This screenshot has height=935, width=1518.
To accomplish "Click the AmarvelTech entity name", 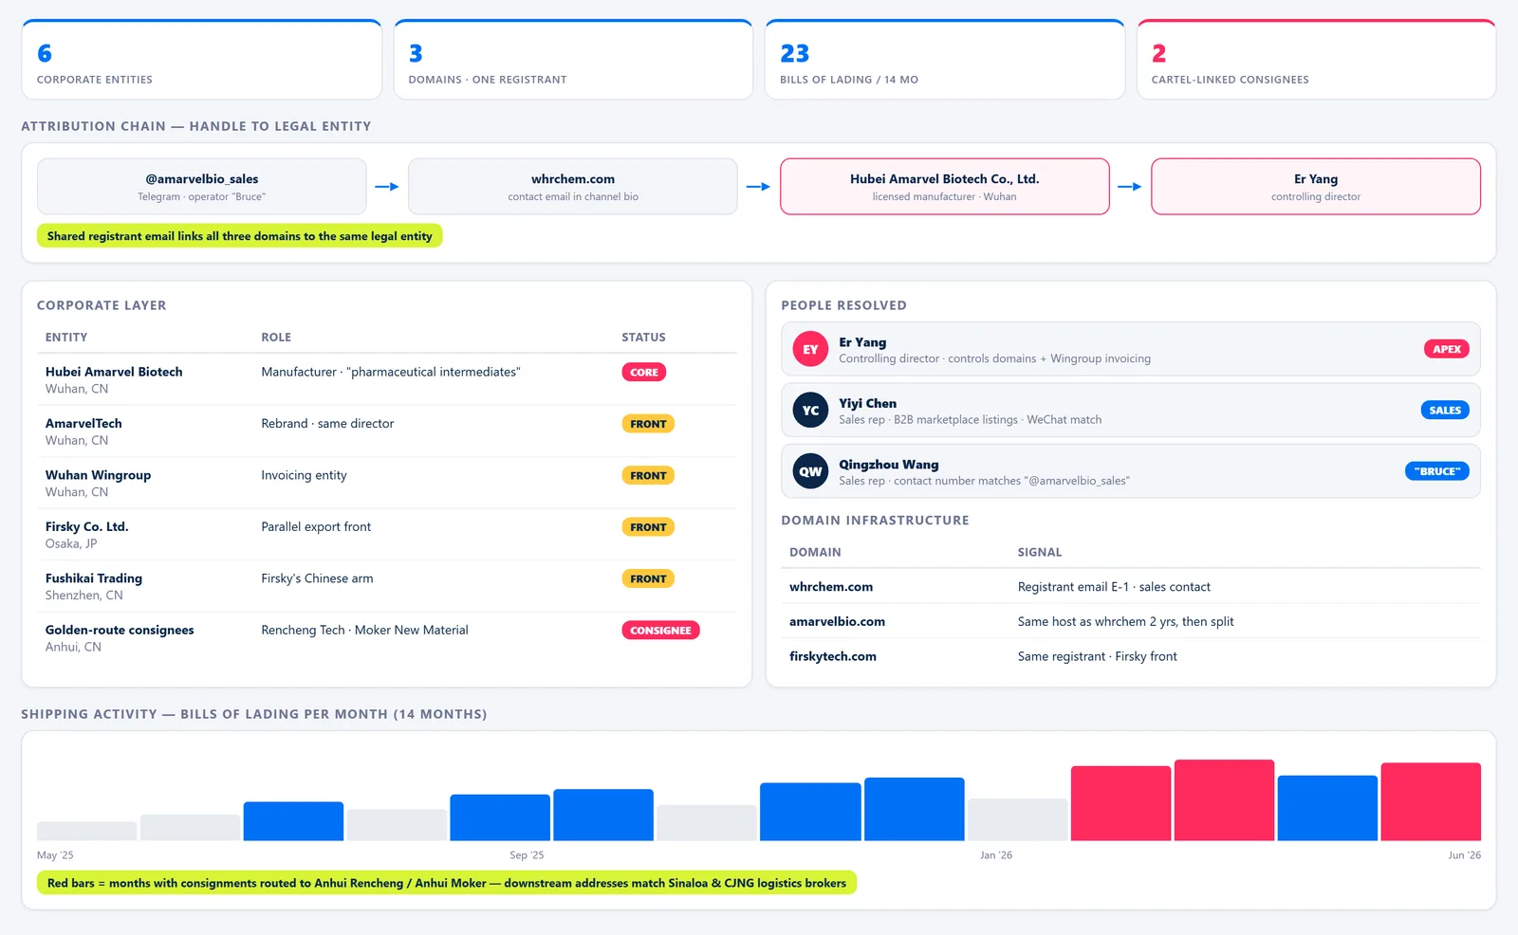I will pyautogui.click(x=83, y=424).
